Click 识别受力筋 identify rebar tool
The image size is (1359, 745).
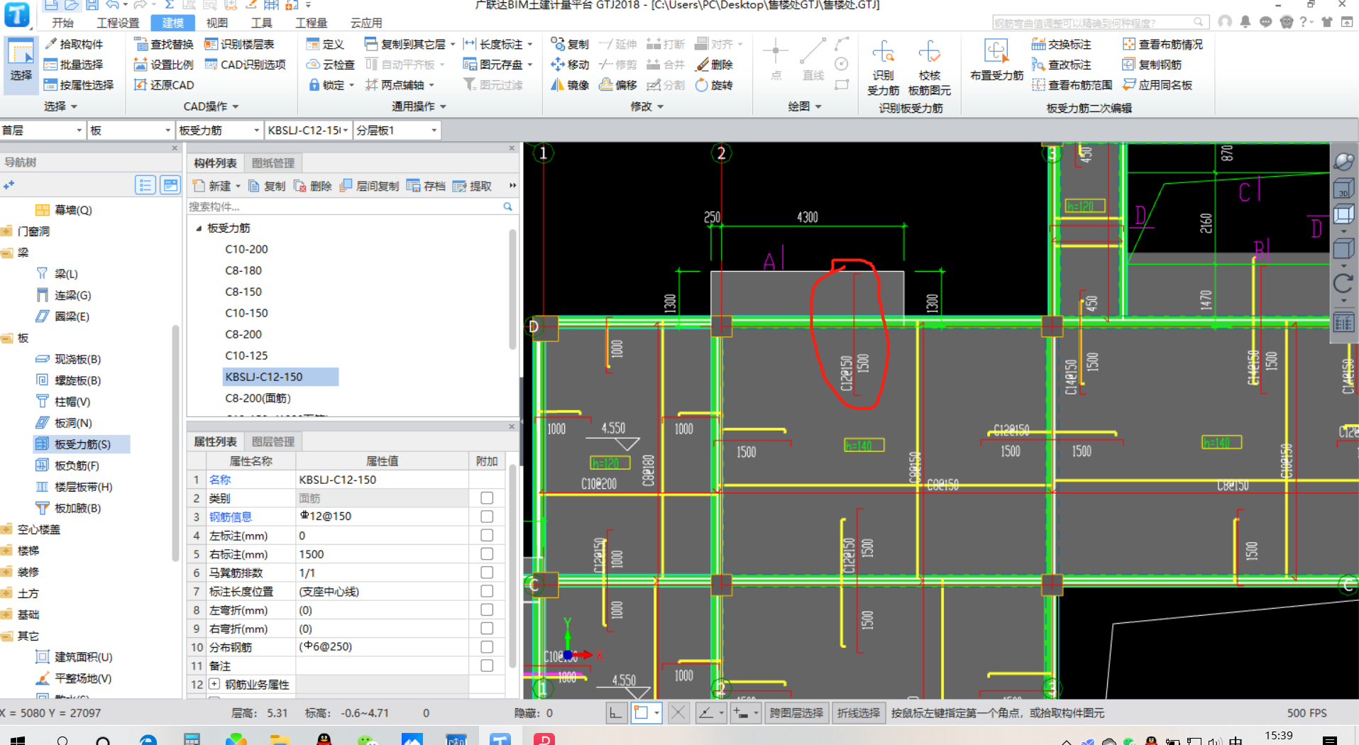coord(883,68)
